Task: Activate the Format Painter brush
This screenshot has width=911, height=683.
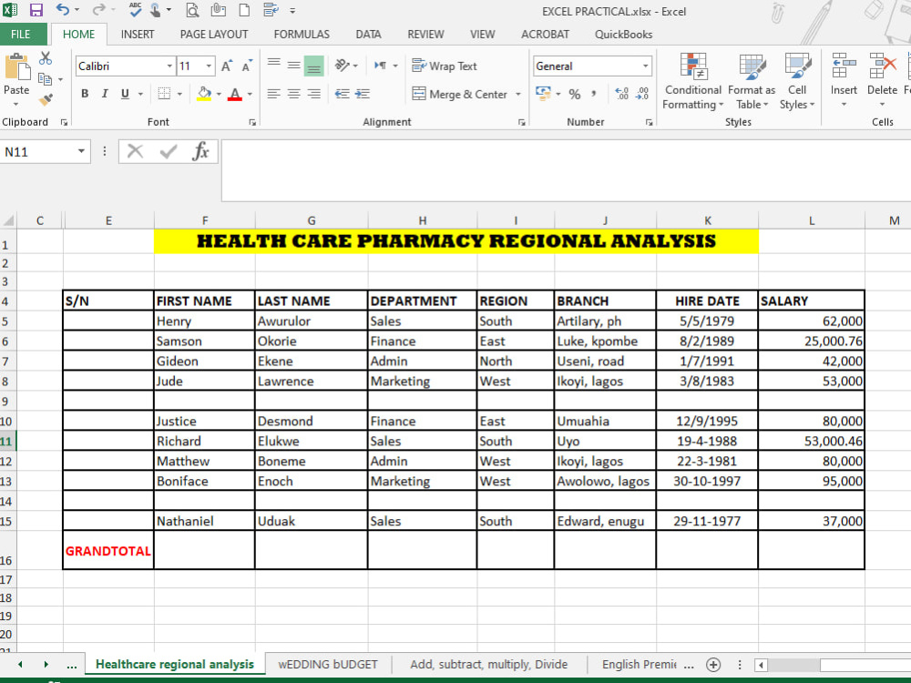Action: [x=46, y=100]
